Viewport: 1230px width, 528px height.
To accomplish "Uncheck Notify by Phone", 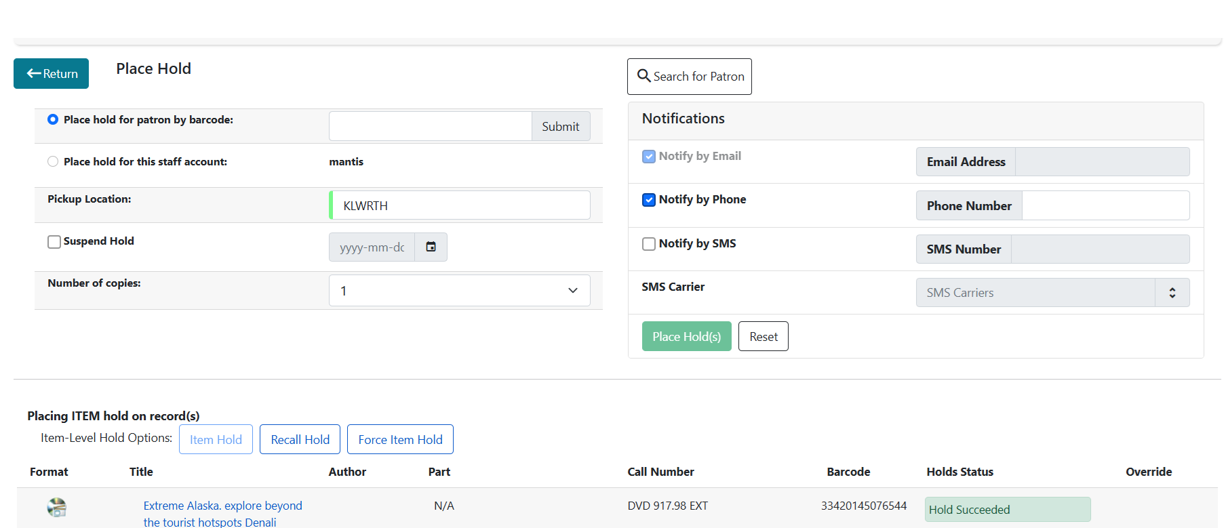I will pyautogui.click(x=649, y=200).
